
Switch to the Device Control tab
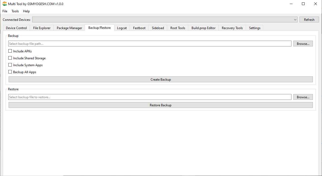coord(16,28)
